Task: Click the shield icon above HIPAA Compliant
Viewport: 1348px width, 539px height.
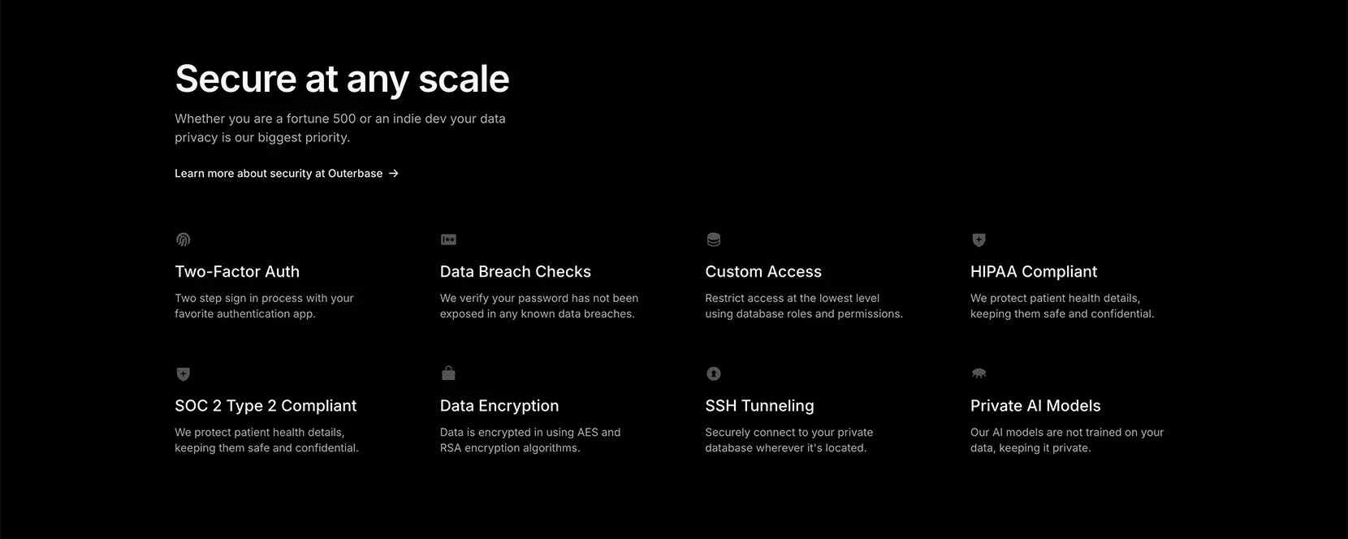Action: point(979,239)
